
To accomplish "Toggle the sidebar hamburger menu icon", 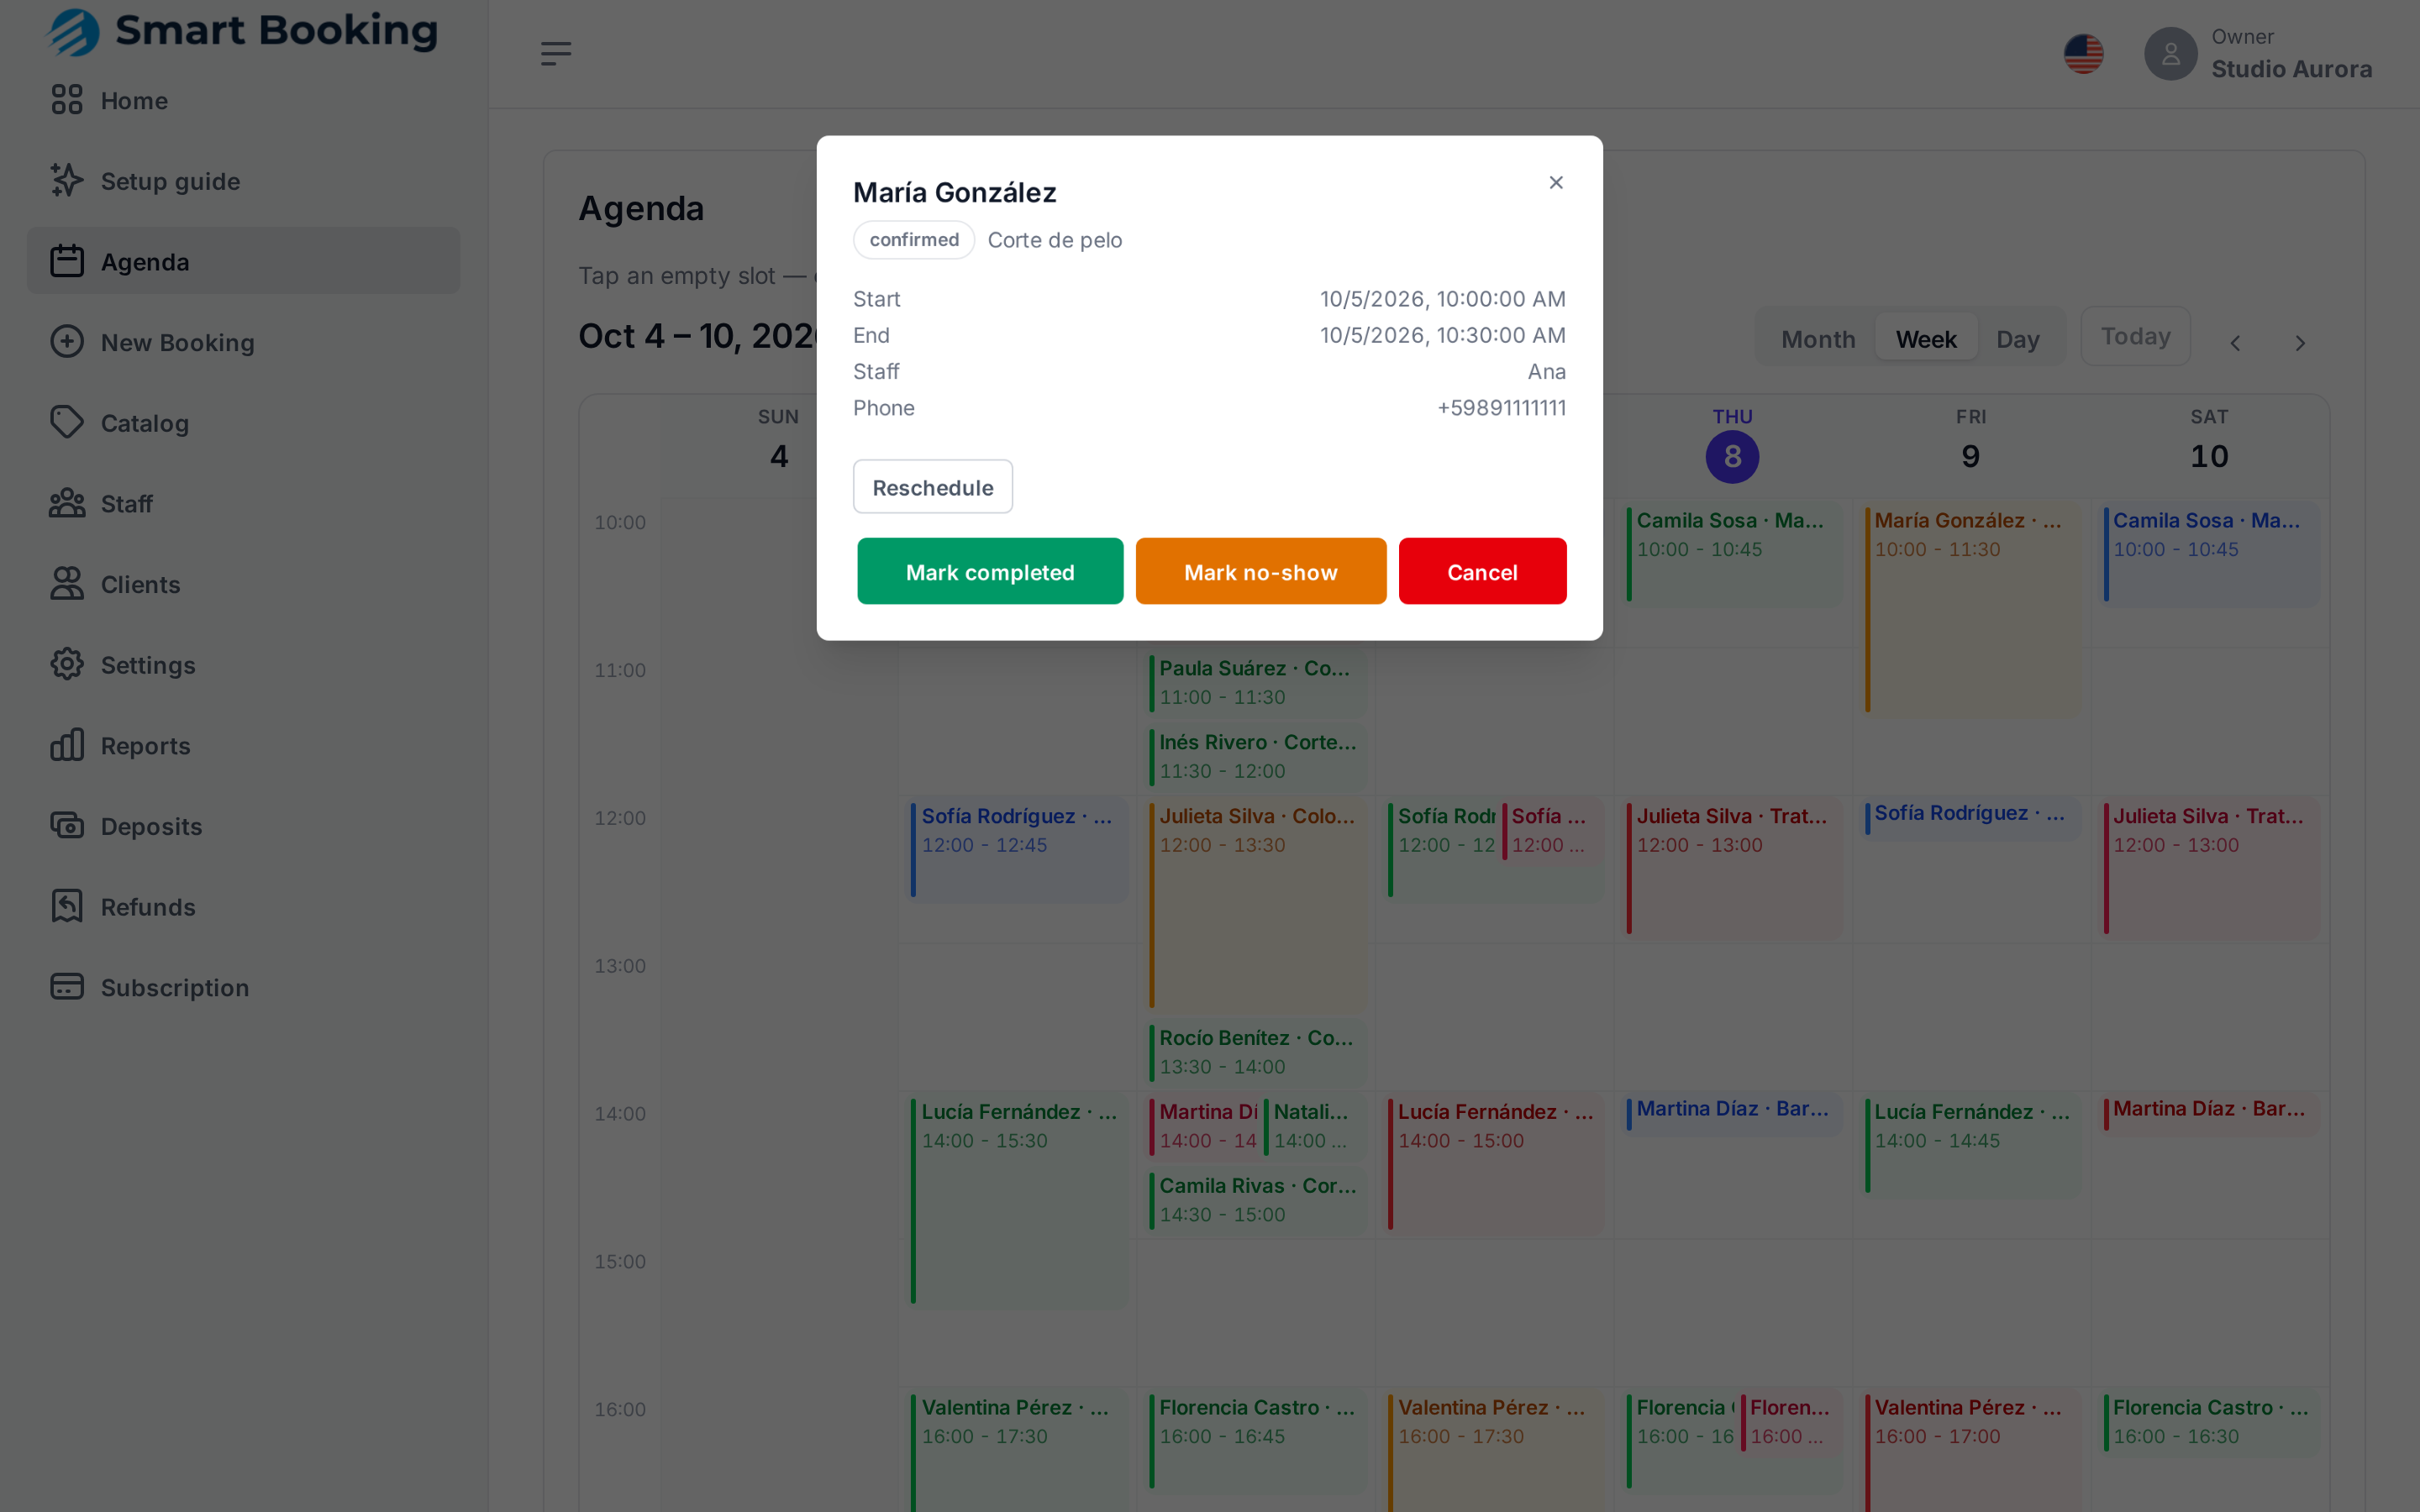I will tap(556, 53).
